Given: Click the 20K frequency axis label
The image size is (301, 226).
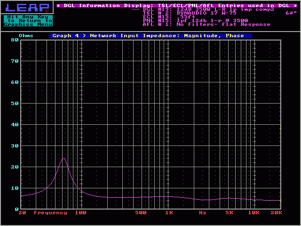Looking at the screenshot, I should point(276,213).
